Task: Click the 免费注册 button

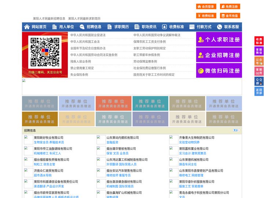Action: point(230,7)
